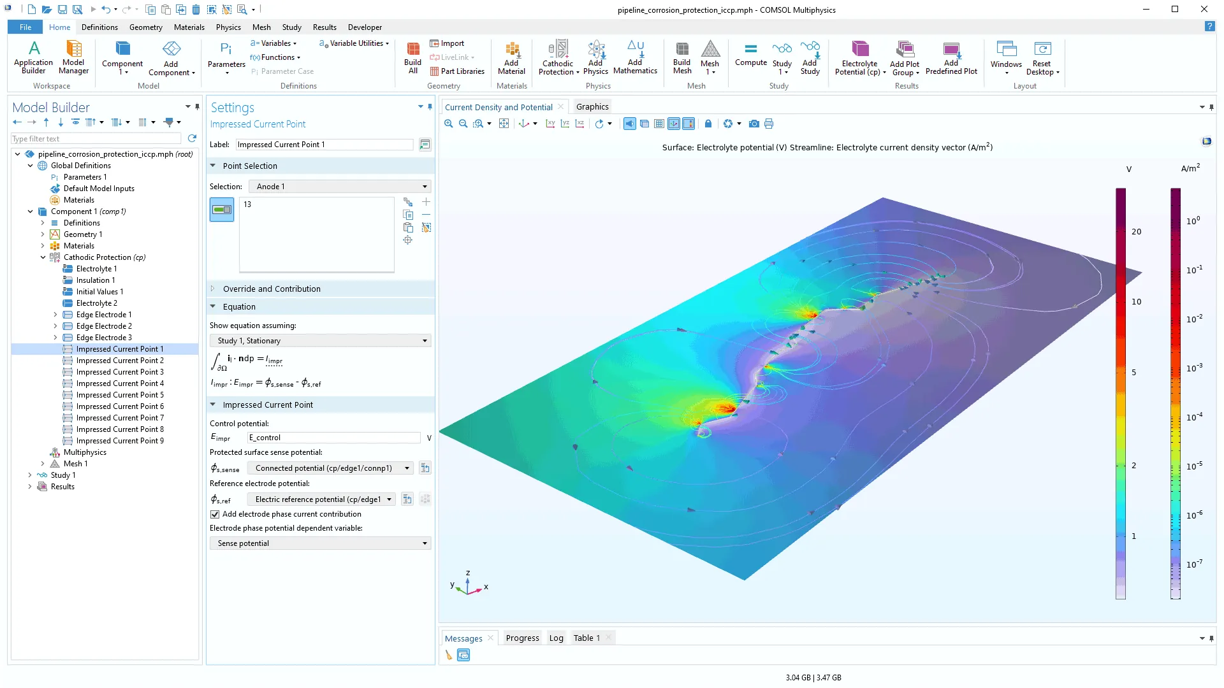Switch to the Graphics tab
The image size is (1224, 688).
592,107
